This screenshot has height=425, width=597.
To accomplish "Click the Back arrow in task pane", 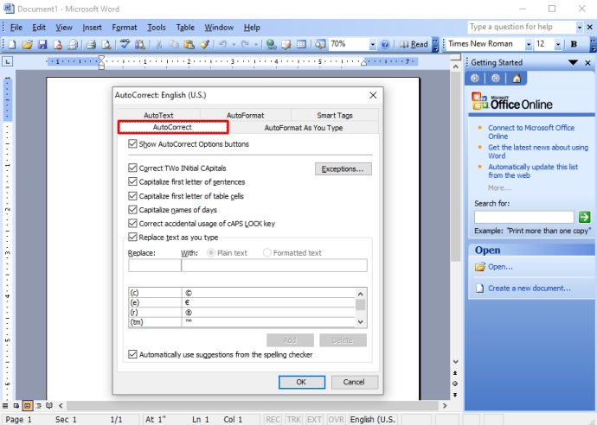I will (474, 79).
